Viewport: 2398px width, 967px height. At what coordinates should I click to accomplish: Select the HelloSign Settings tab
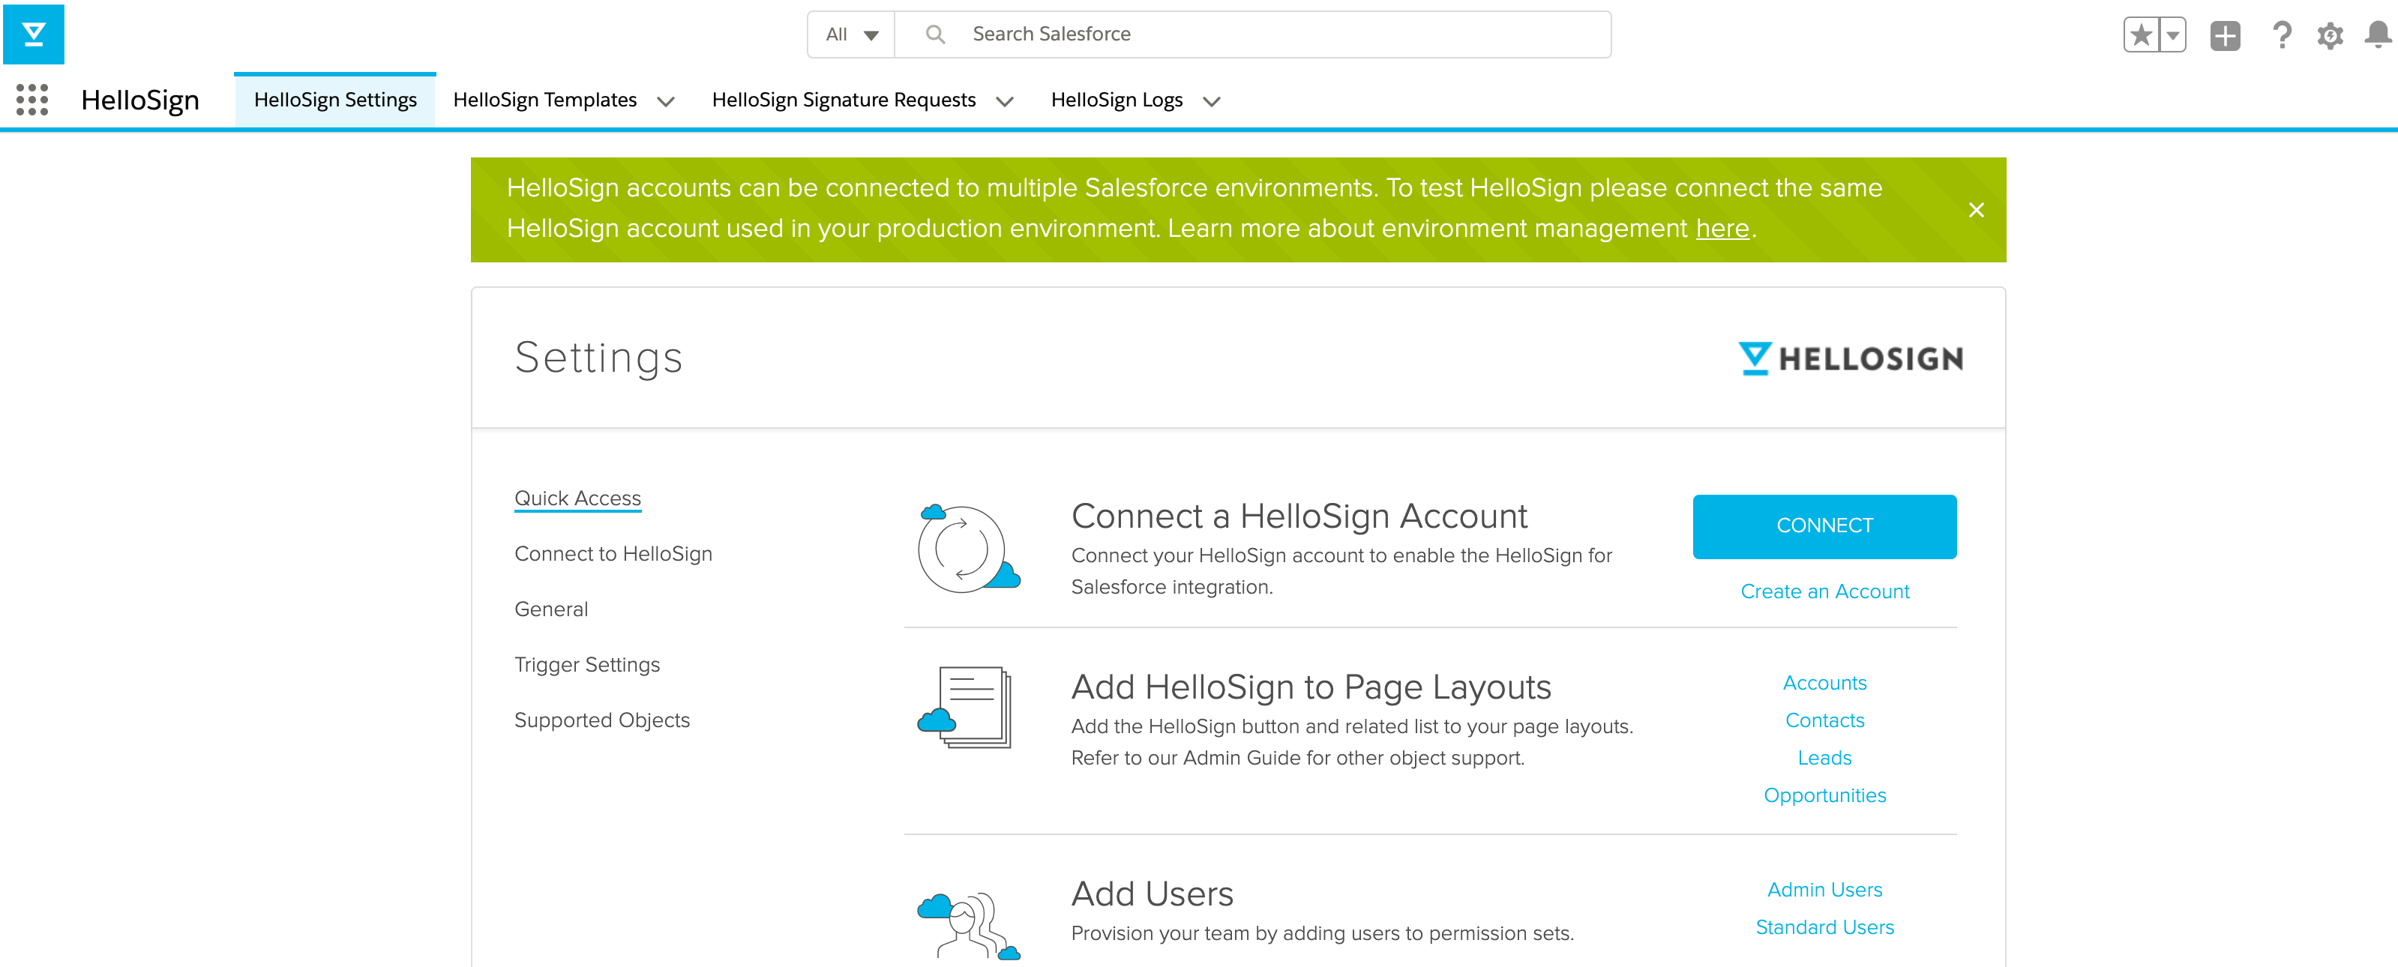point(335,100)
